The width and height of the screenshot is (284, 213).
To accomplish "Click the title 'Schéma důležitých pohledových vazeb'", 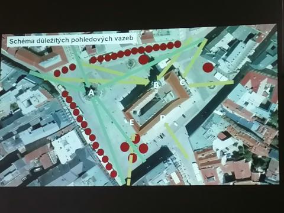I will (x=72, y=40).
